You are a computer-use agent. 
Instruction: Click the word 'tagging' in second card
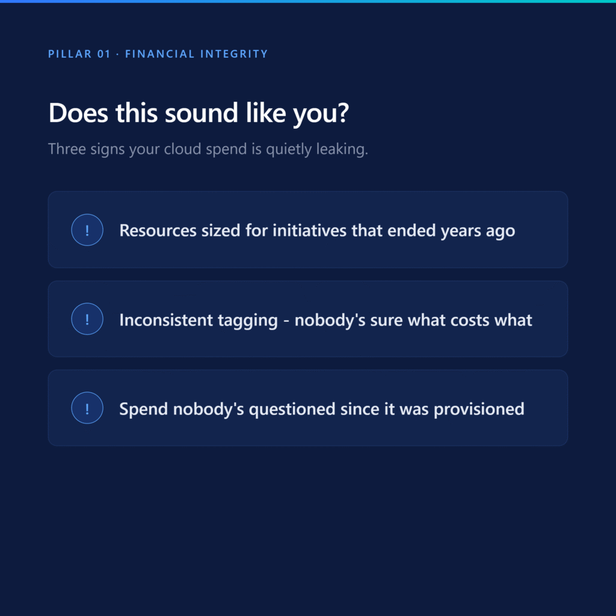pos(248,321)
